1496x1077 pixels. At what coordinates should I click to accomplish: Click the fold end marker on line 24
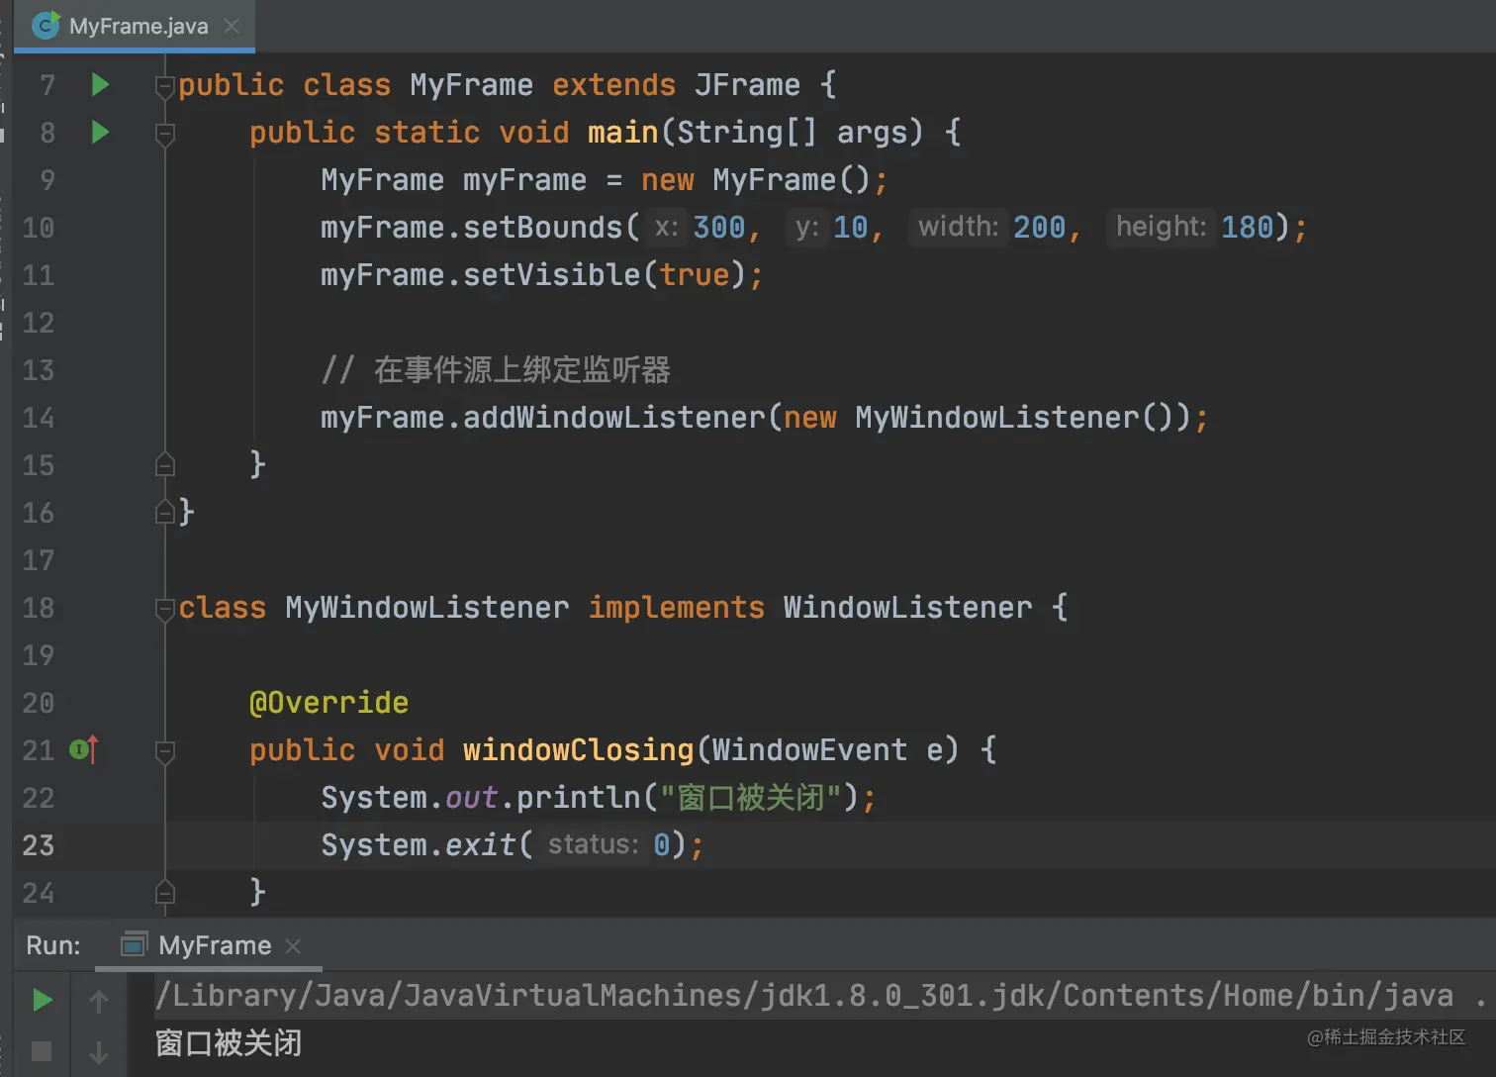(165, 892)
